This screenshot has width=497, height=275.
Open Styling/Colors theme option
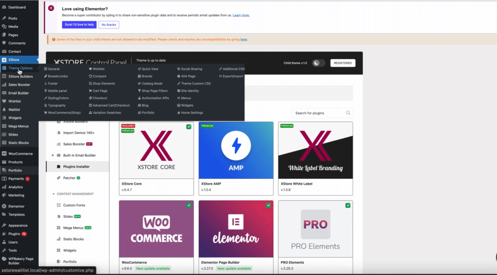point(57,98)
